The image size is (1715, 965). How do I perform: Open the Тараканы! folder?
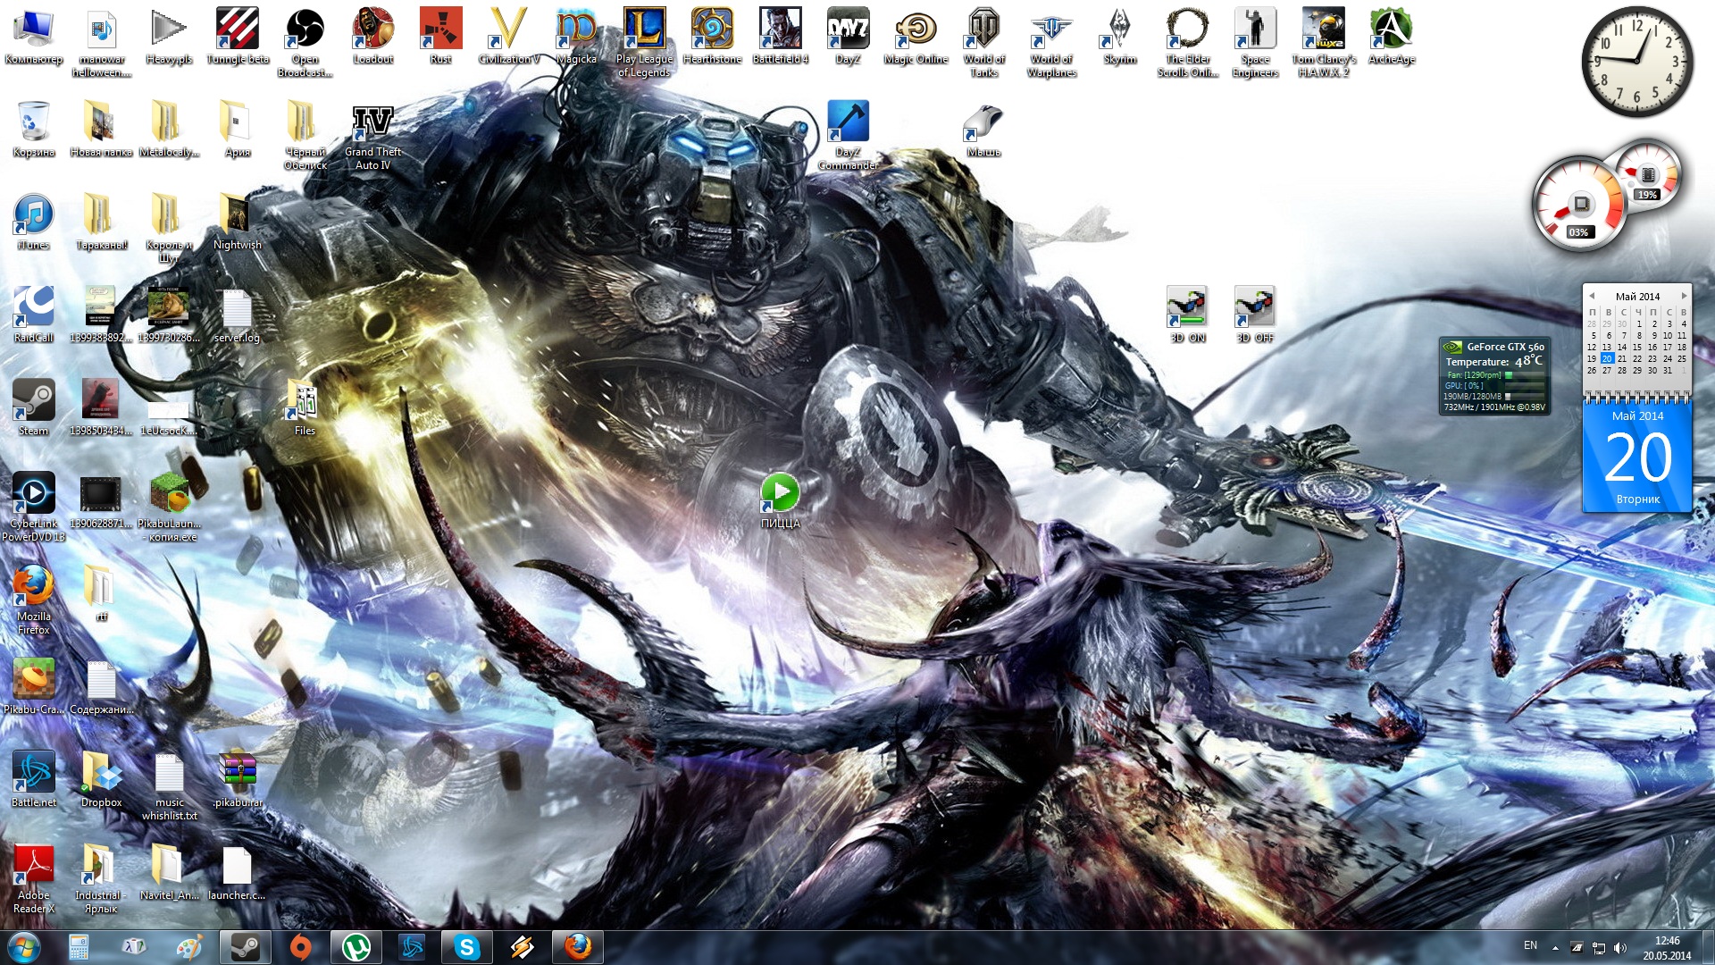pyautogui.click(x=102, y=222)
